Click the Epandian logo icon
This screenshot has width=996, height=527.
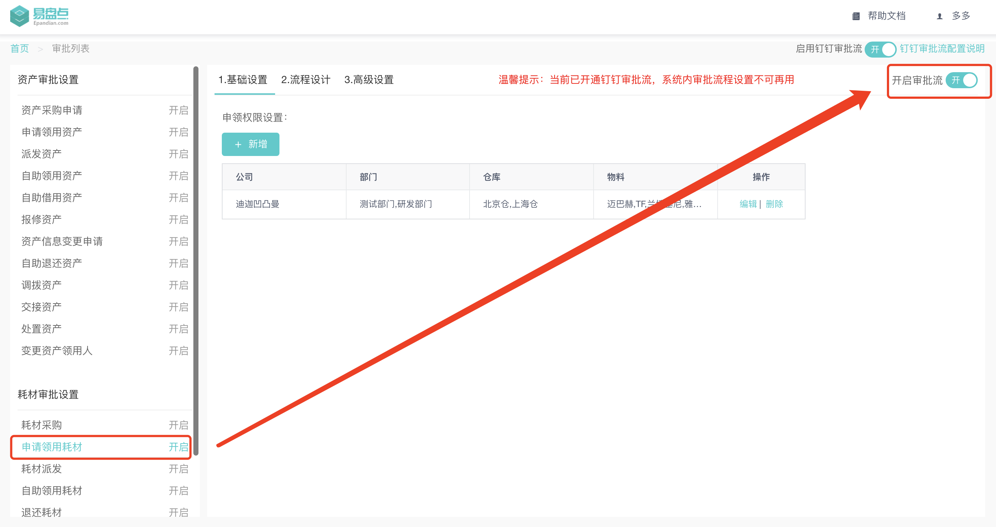19,16
